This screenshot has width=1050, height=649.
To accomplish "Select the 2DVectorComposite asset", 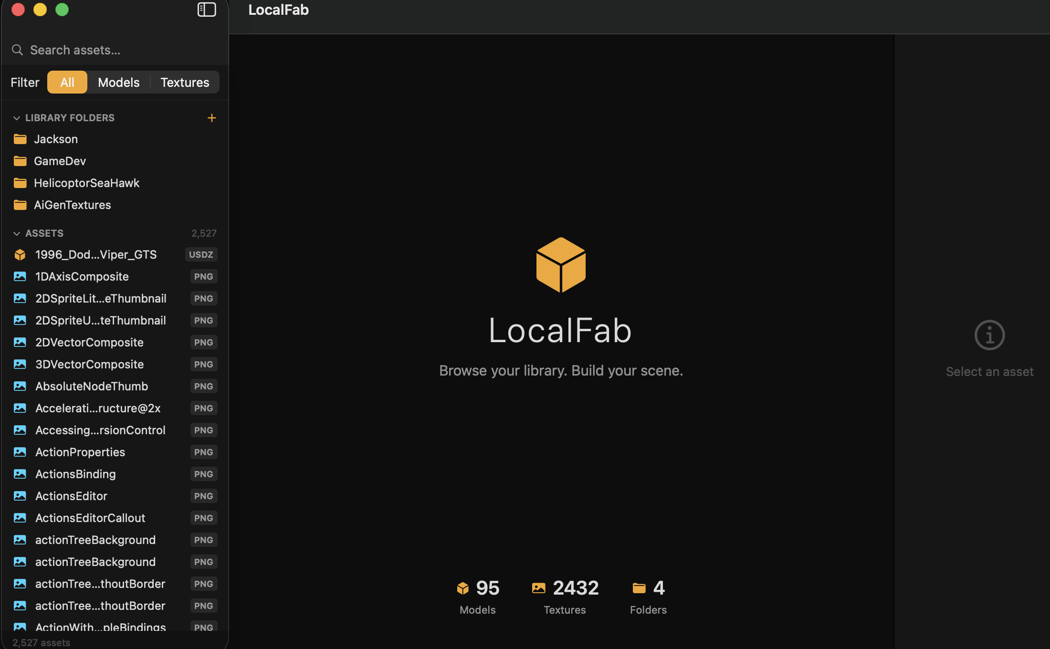I will [x=115, y=342].
